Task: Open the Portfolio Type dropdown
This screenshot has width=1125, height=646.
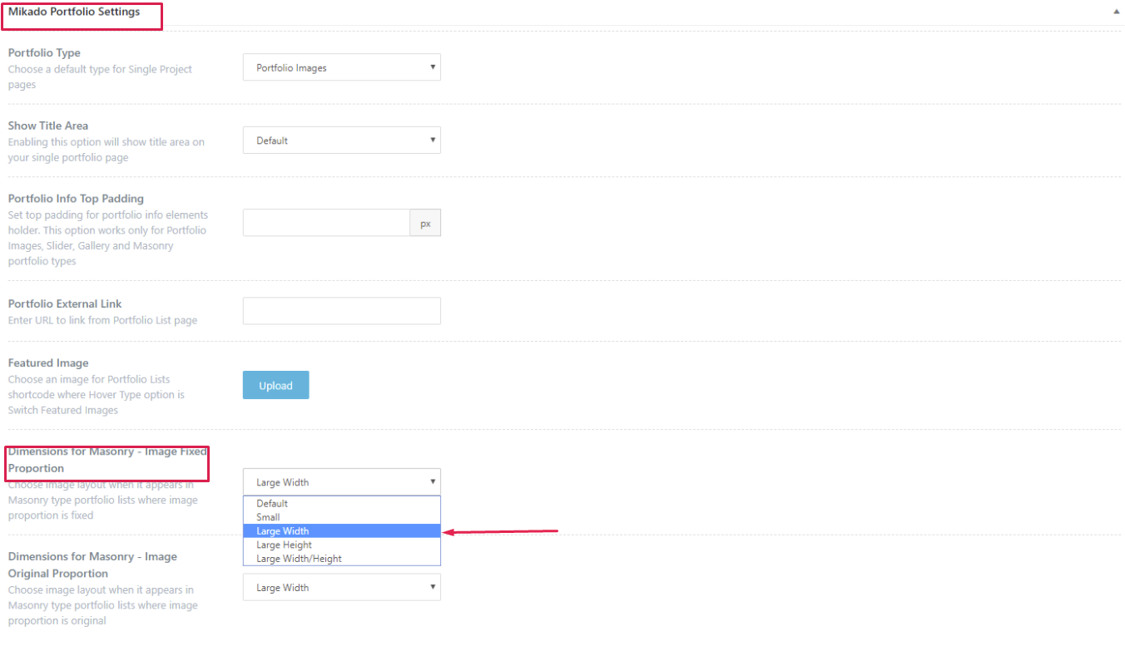Action: [x=341, y=68]
